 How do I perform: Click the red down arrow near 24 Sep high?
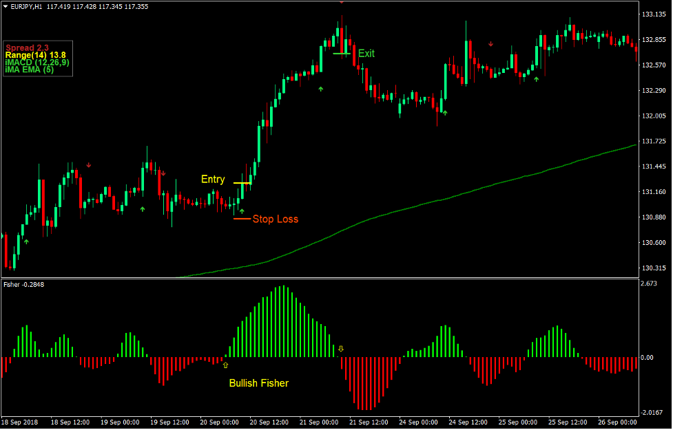490,43
